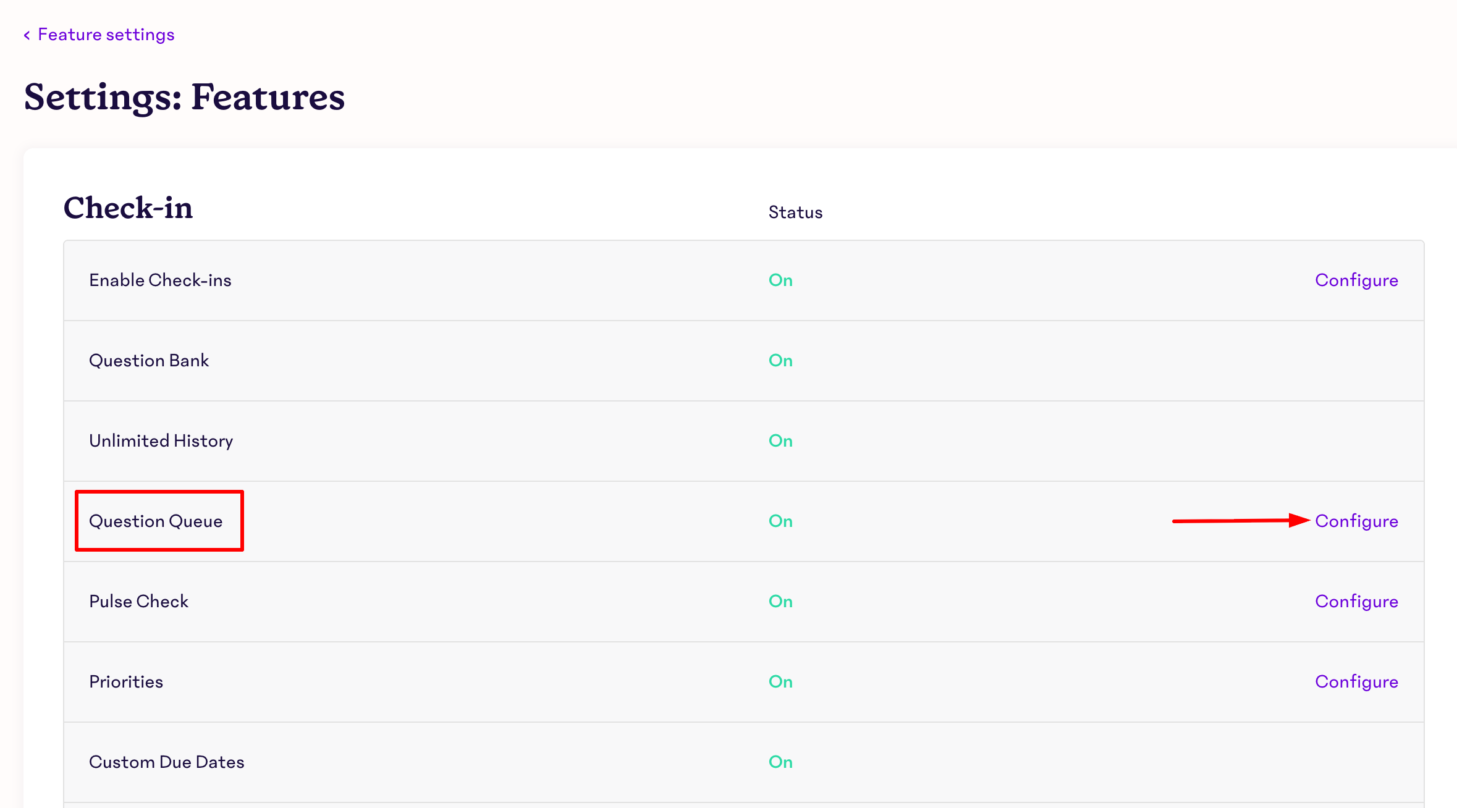Image resolution: width=1457 pixels, height=808 pixels.
Task: Open Configure for Priorities
Action: (1356, 681)
